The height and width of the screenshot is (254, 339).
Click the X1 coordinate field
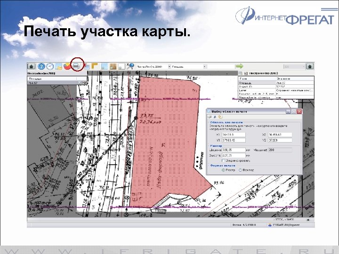coord(234,135)
